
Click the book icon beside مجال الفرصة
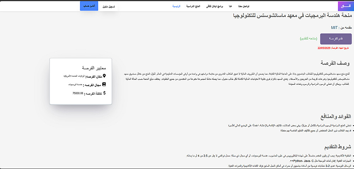click(104, 84)
